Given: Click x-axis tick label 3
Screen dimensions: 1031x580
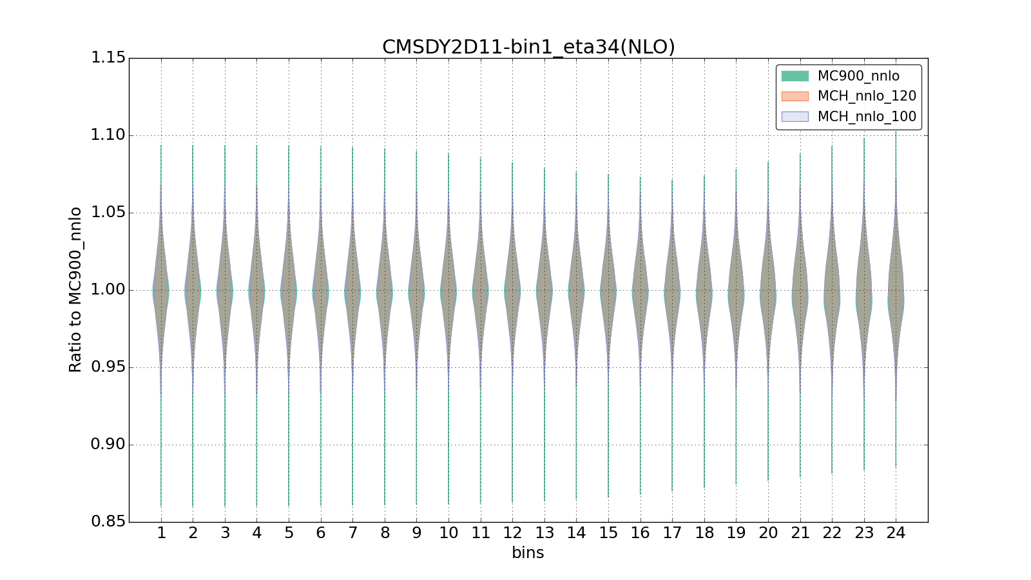Looking at the screenshot, I should pyautogui.click(x=225, y=534).
